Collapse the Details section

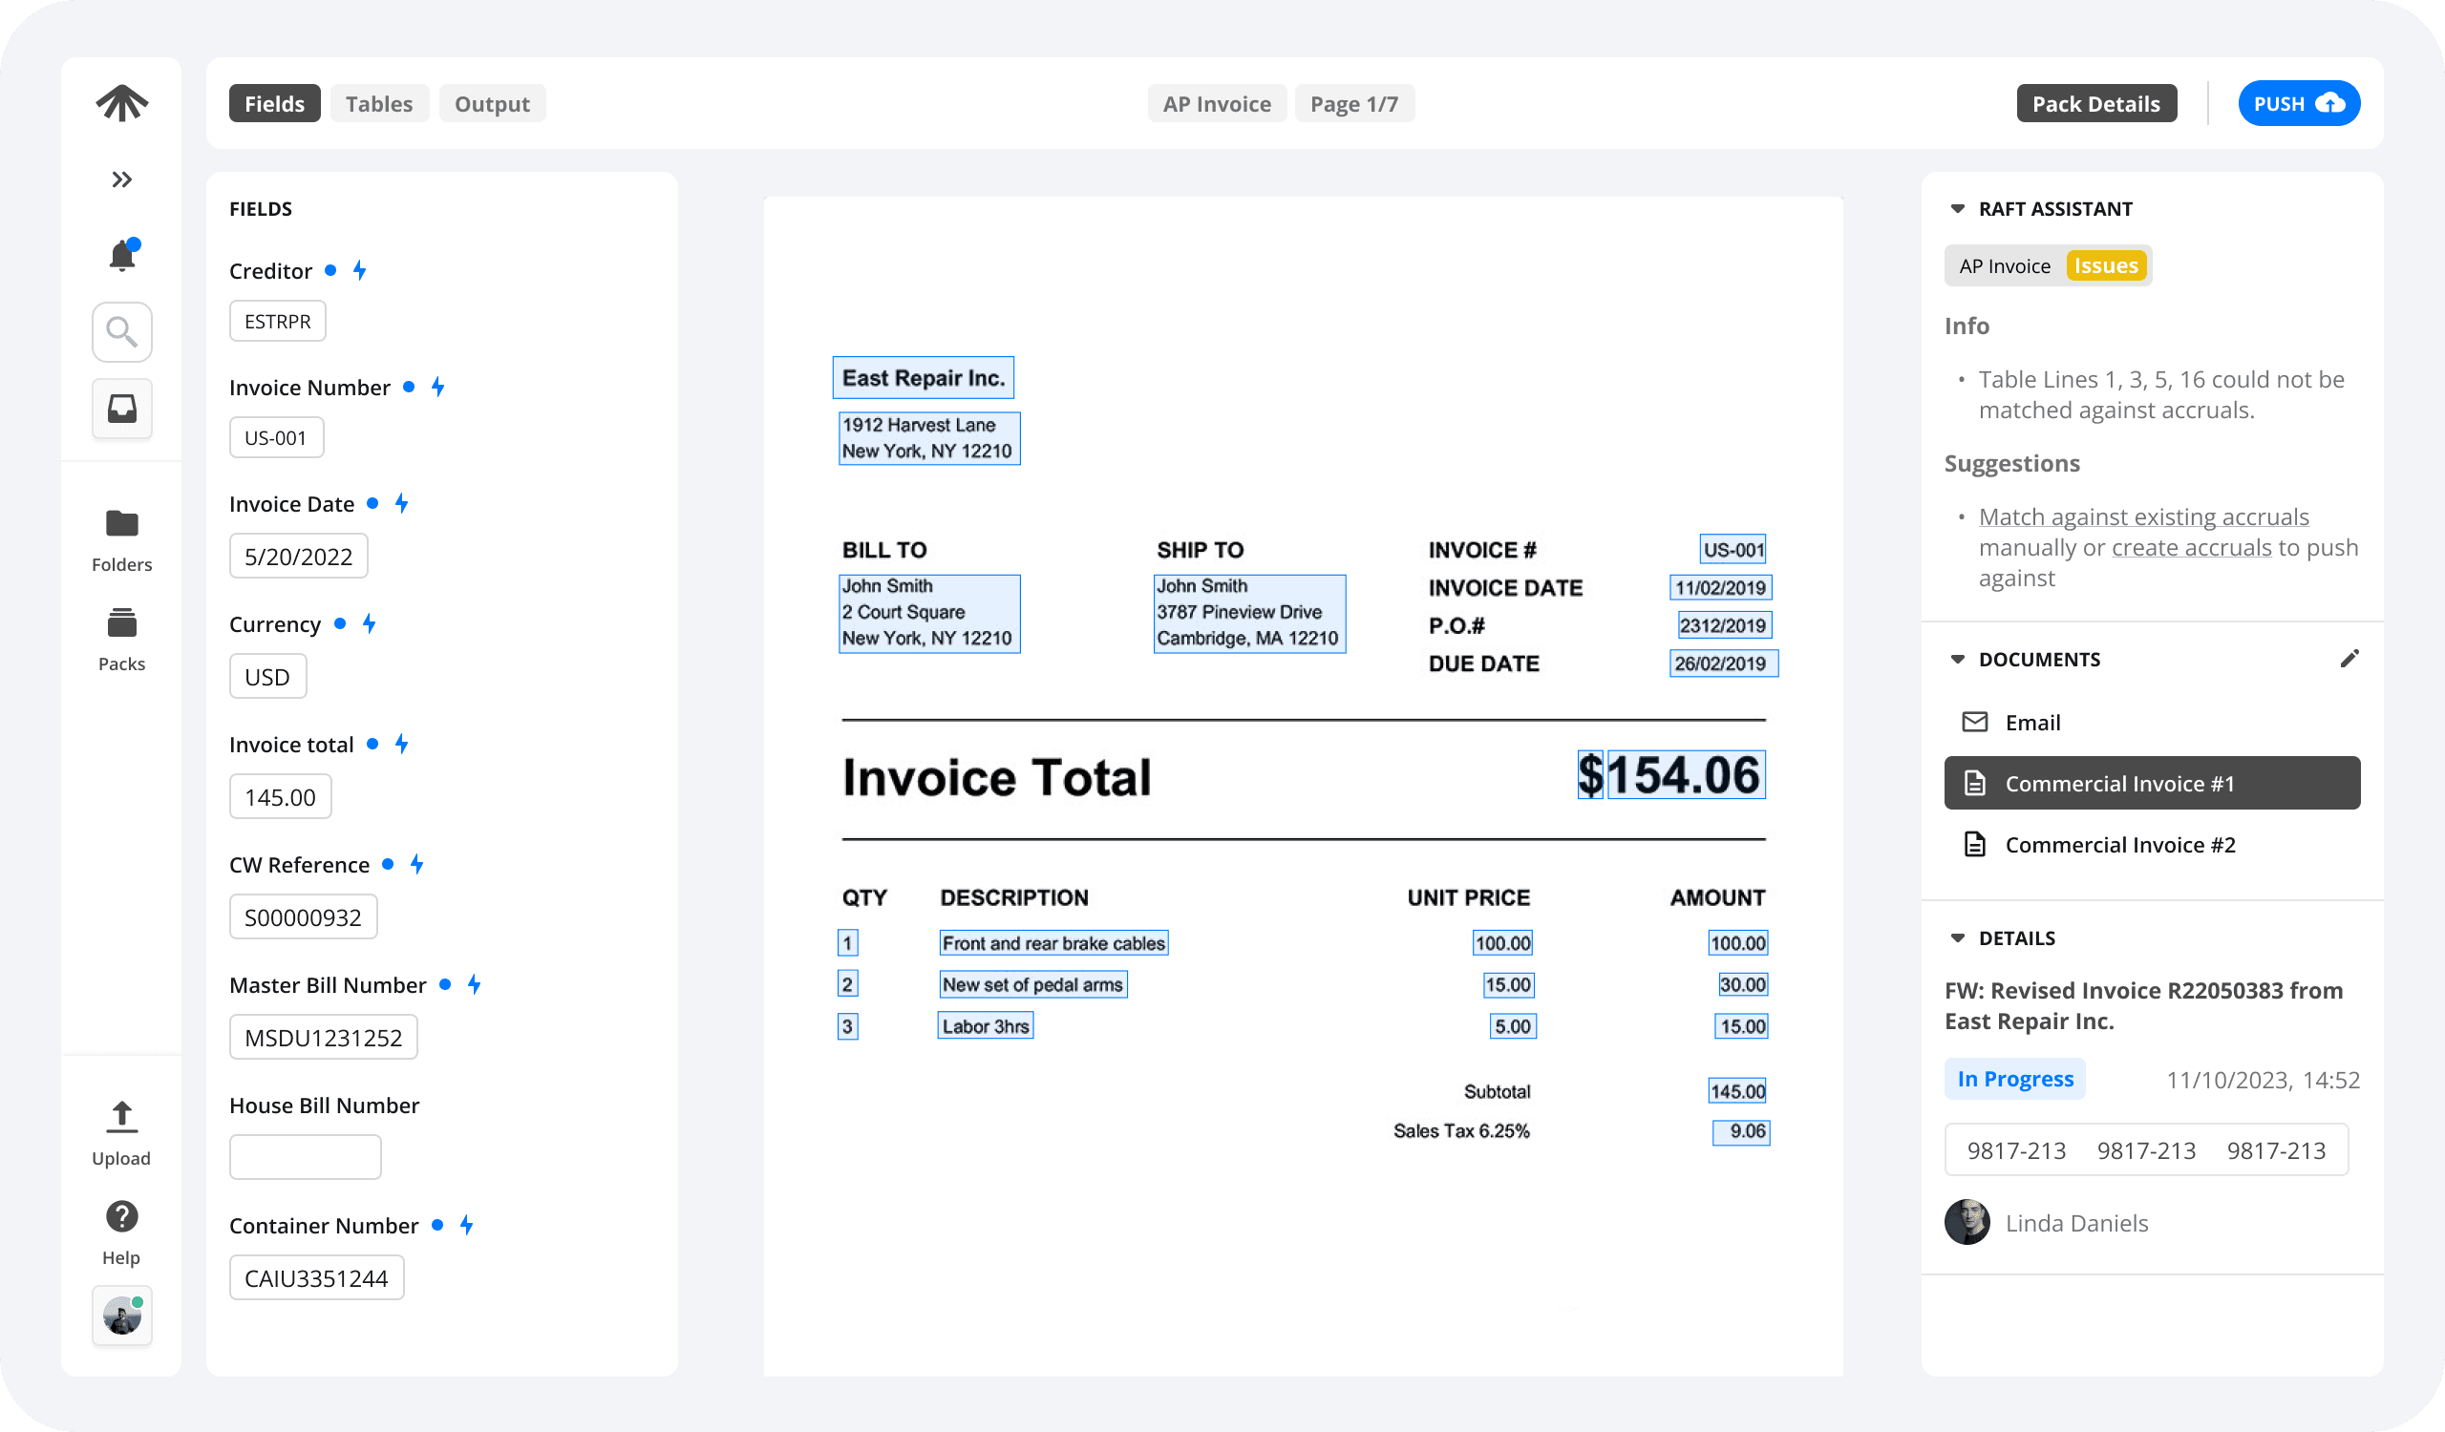pos(1957,938)
